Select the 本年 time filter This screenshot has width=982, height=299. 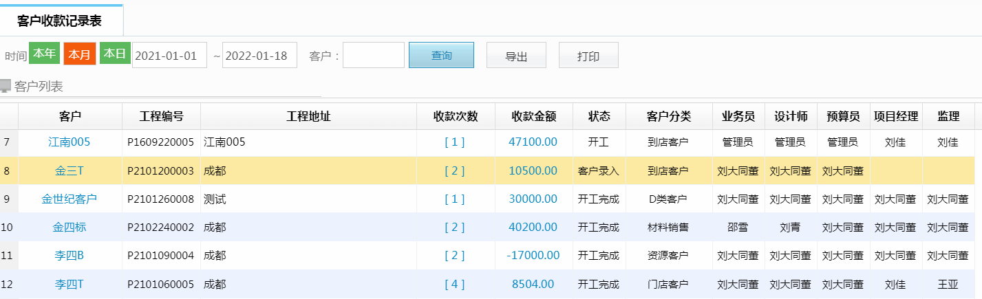point(45,54)
